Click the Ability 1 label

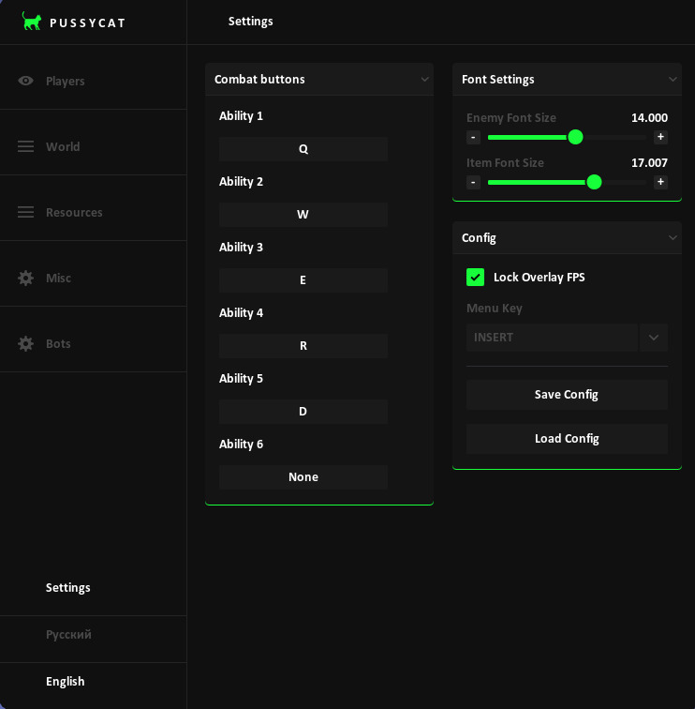click(x=241, y=115)
